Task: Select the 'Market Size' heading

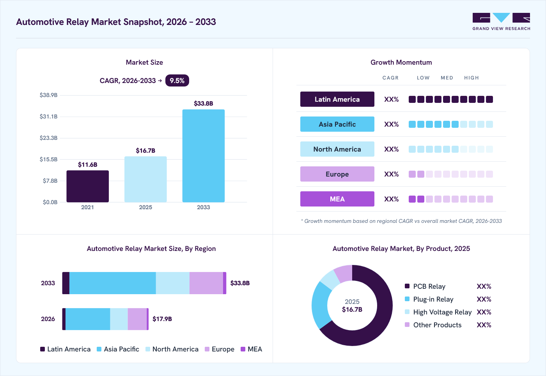Action: coord(144,62)
